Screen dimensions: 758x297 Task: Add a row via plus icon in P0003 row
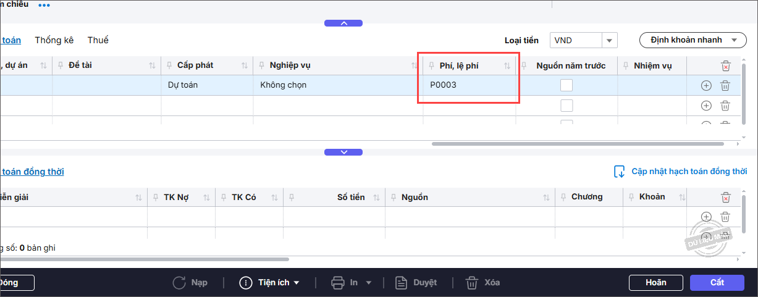click(x=706, y=86)
